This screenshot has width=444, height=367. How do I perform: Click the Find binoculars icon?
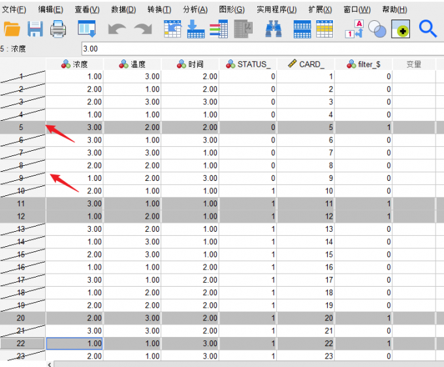[274, 29]
